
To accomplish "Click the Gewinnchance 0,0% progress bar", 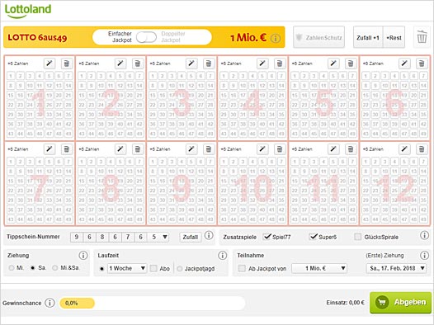I will point(153,304).
